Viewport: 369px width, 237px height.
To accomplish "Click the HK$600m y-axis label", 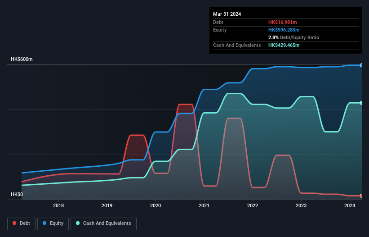I will coord(22,59).
